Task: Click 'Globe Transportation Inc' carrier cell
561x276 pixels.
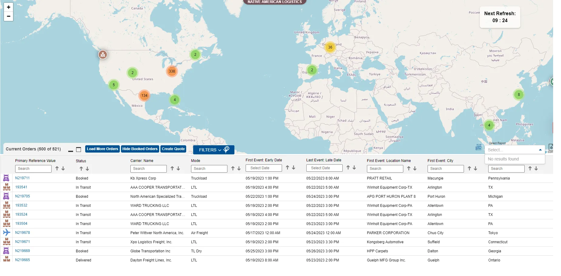Action: point(150,251)
